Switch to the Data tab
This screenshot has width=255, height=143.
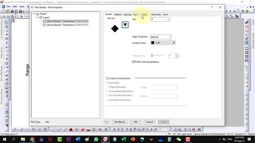coord(145,14)
